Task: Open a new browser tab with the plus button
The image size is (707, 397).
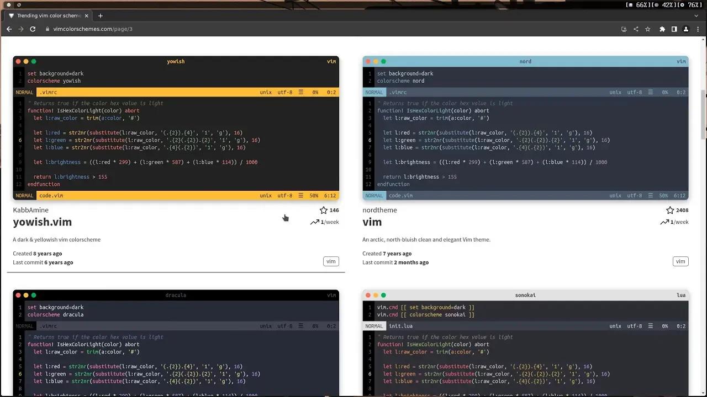Action: [x=100, y=15]
